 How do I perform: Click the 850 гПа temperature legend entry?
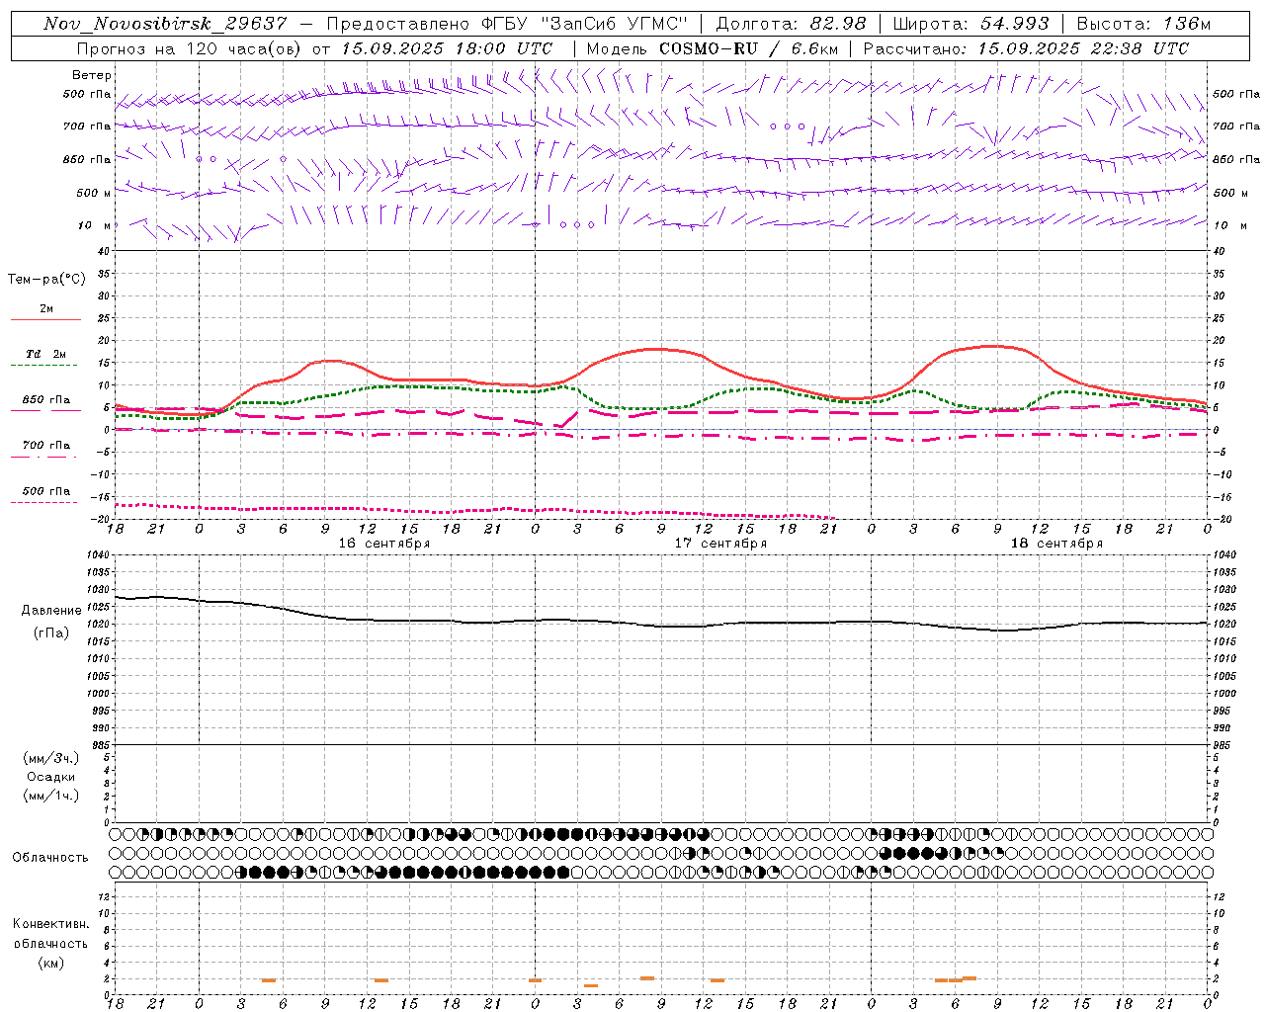tap(46, 403)
